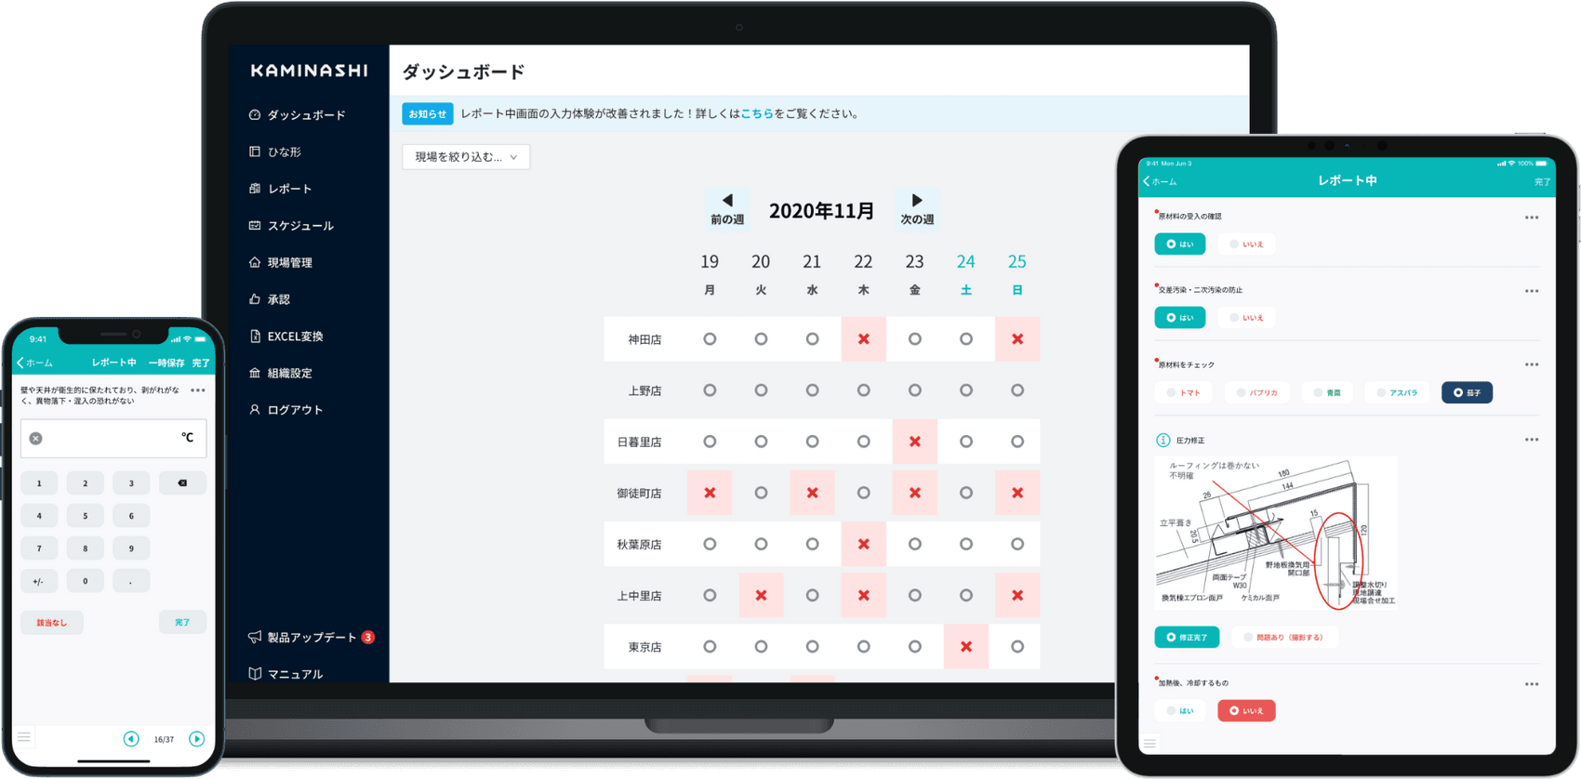This screenshot has width=1581, height=779.
Task: Click the 製品アップデート megaphone icon
Action: coord(255,637)
